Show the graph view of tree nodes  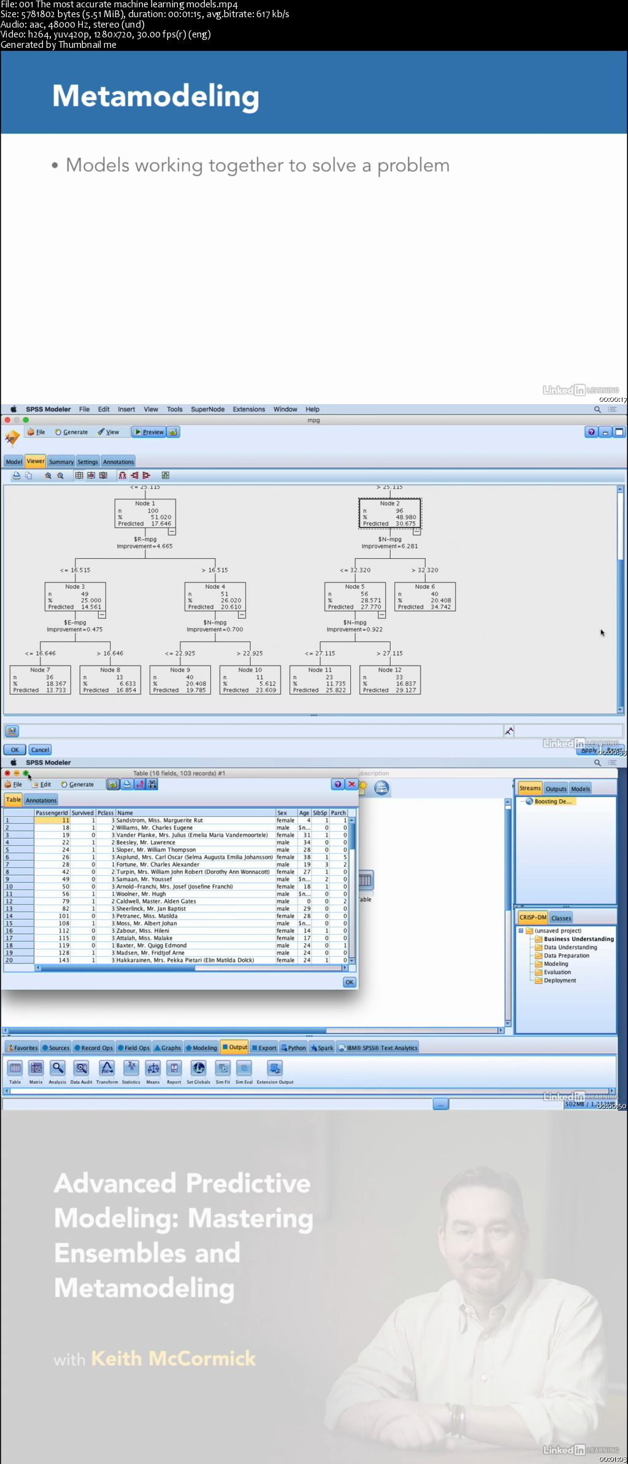pyautogui.click(x=91, y=475)
